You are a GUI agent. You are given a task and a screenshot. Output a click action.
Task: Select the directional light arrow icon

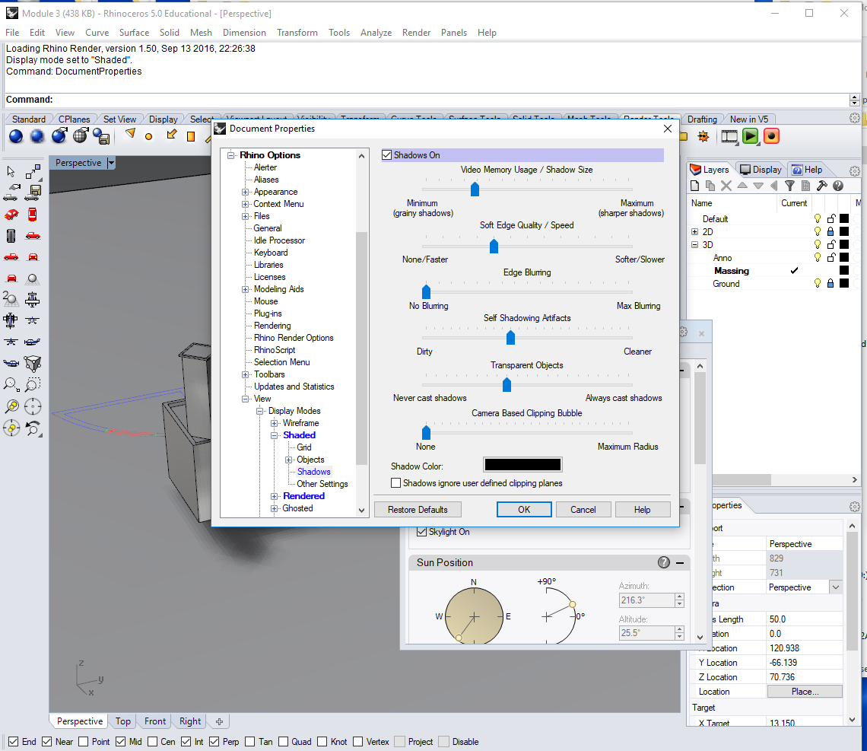tap(171, 135)
